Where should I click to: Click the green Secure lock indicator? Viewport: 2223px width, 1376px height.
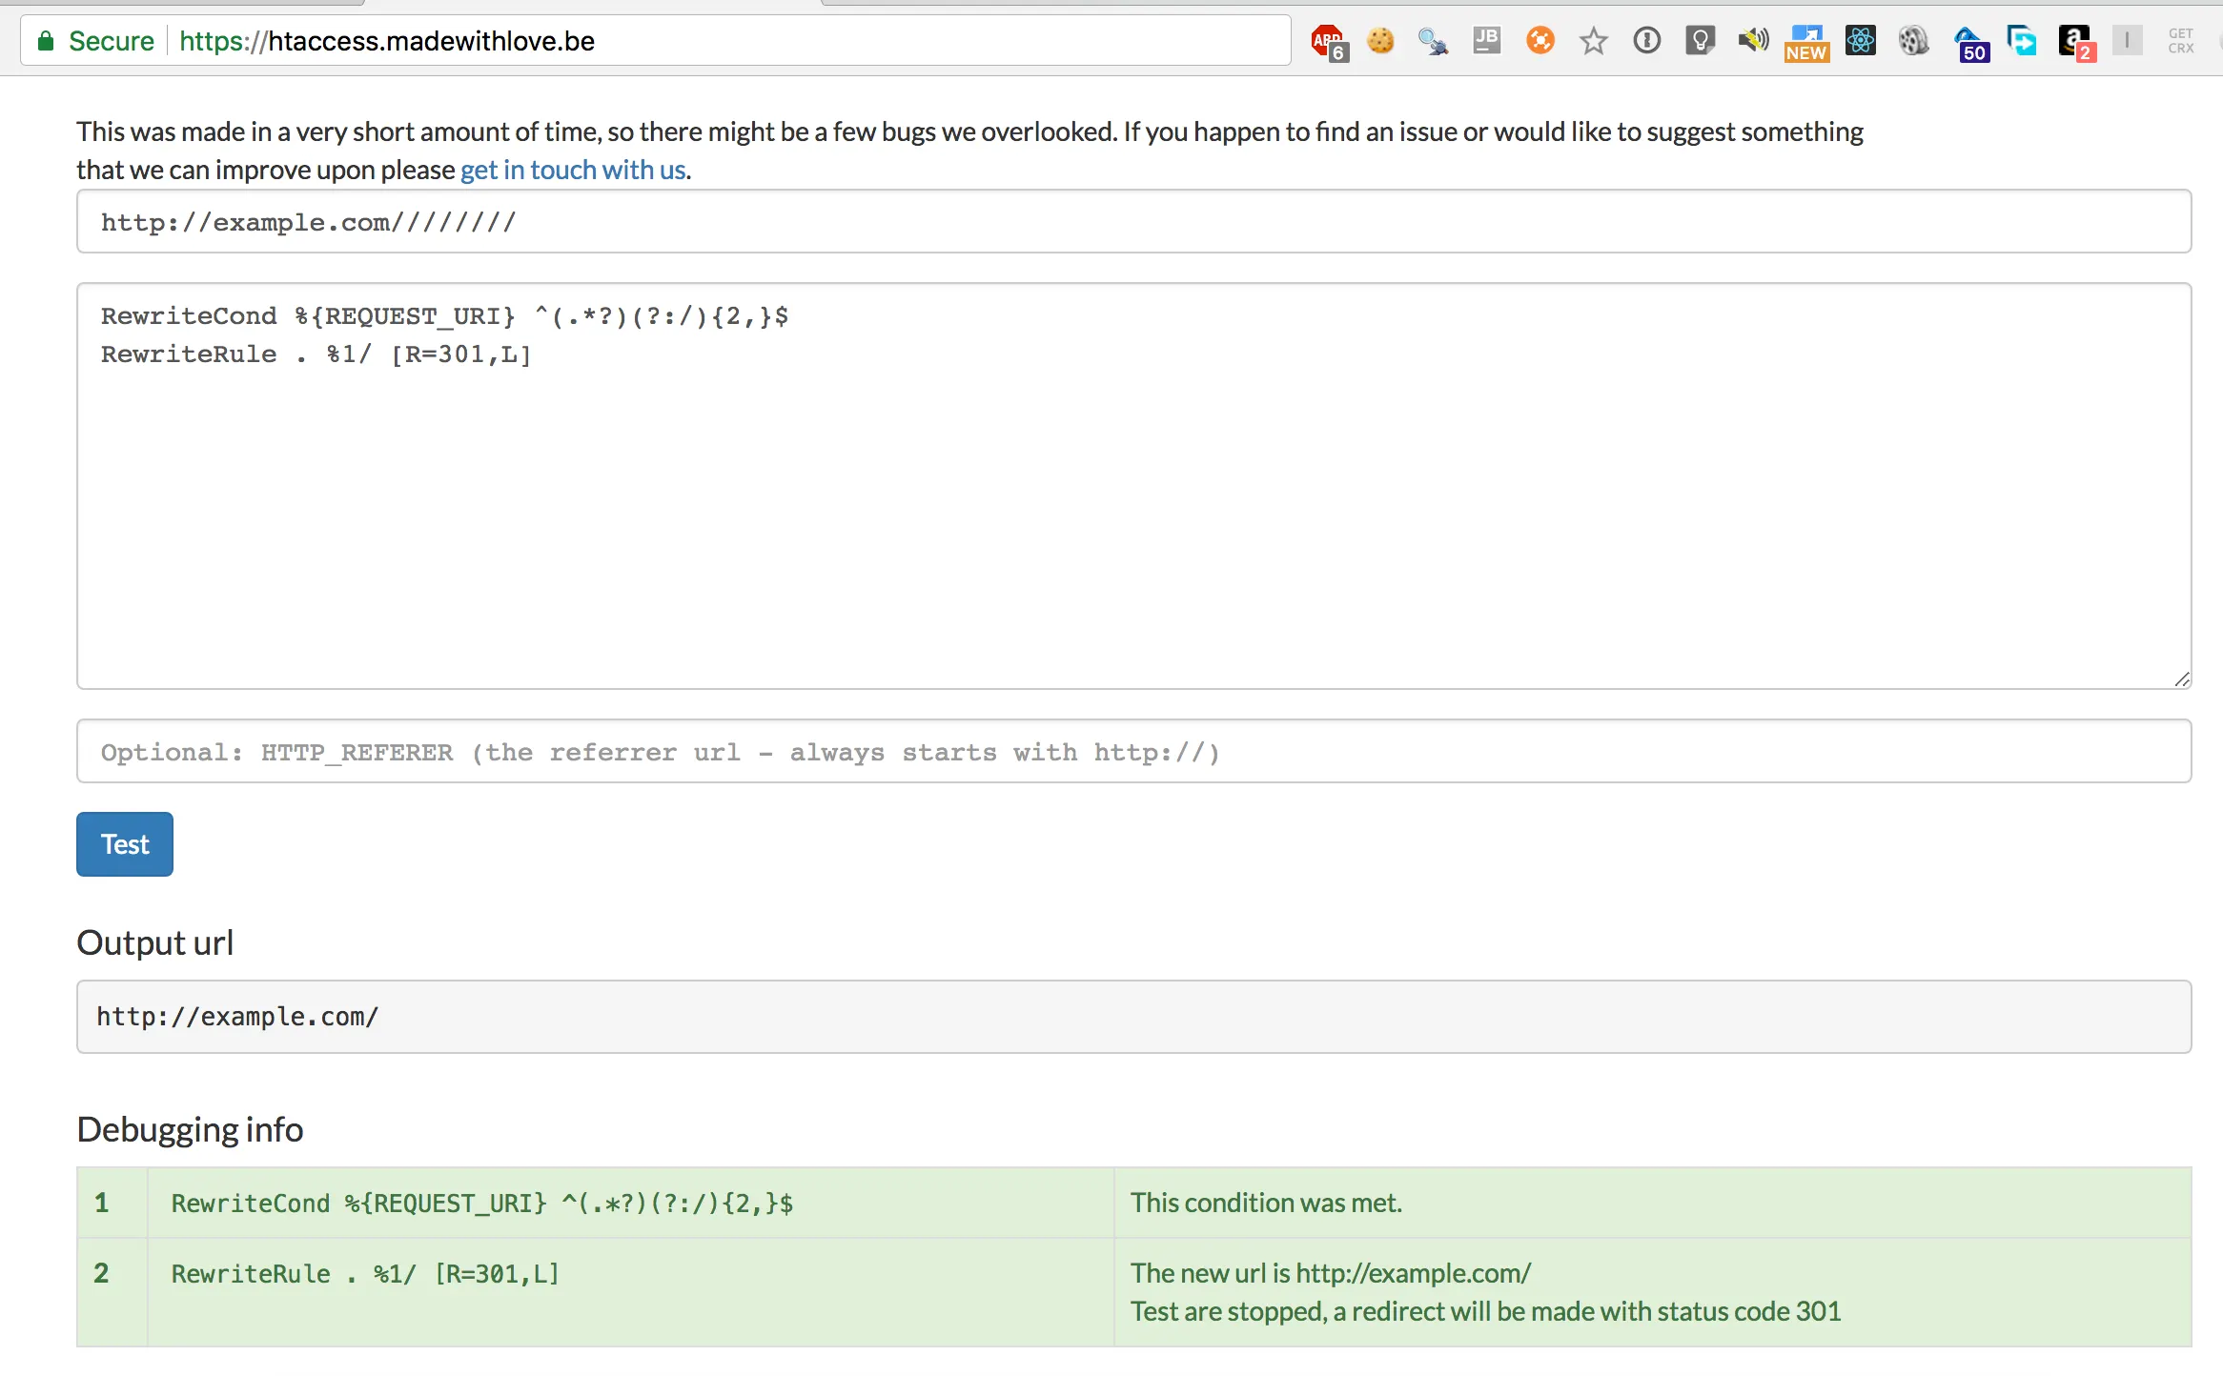point(95,41)
